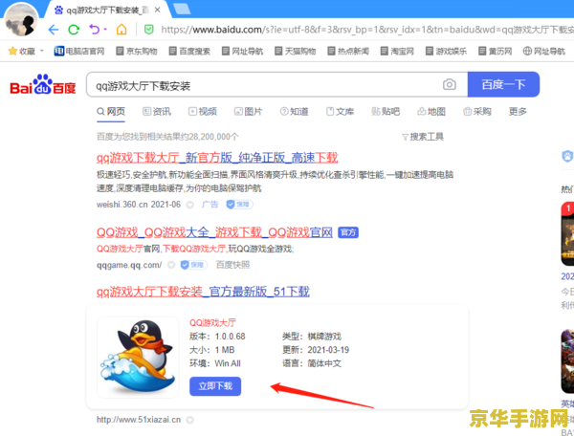Open the 黄历网 bookmark

pos(496,51)
